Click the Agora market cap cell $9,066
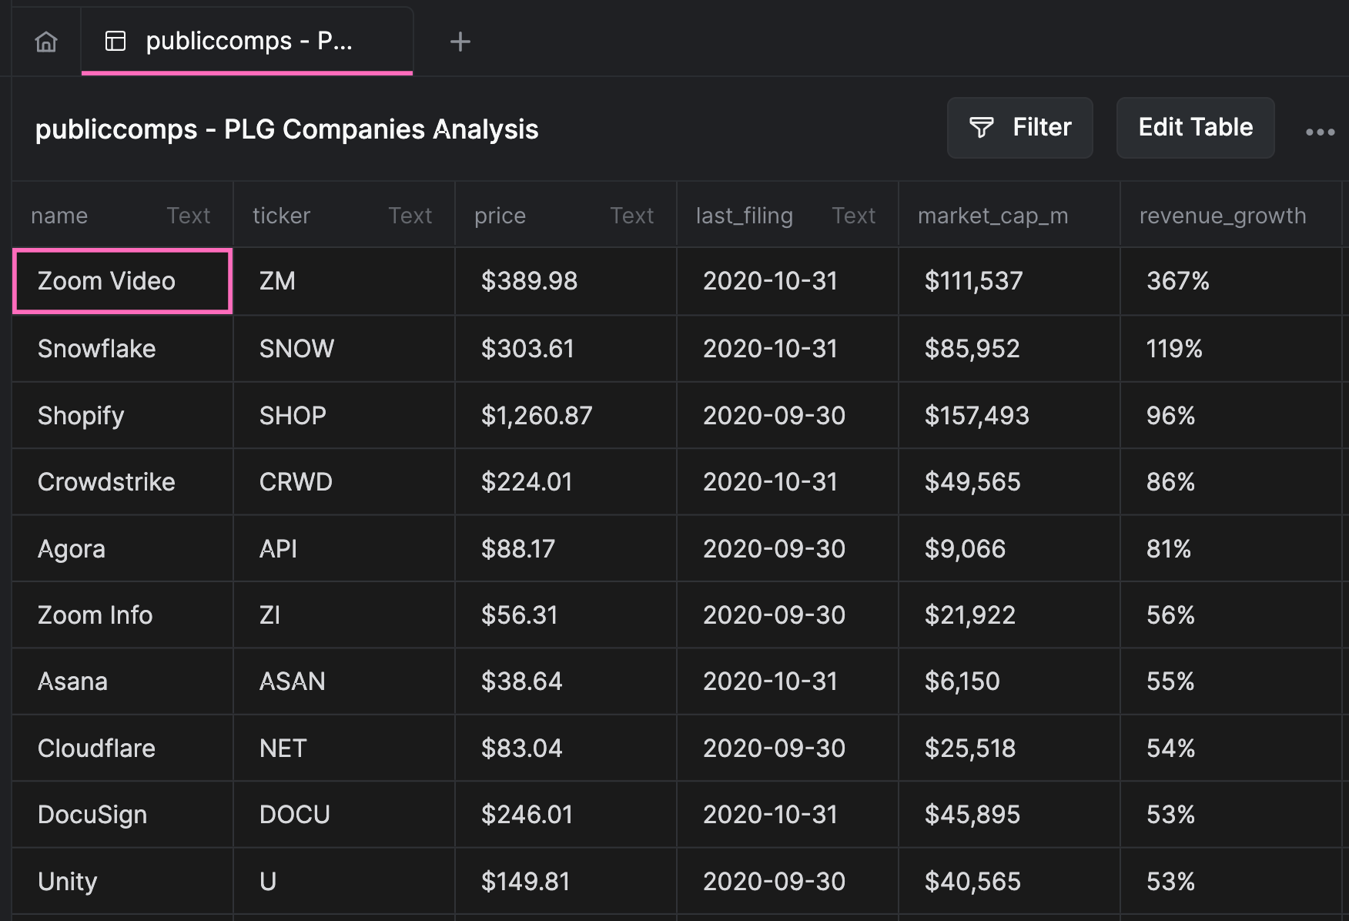1349x921 pixels. pyautogui.click(x=1009, y=549)
